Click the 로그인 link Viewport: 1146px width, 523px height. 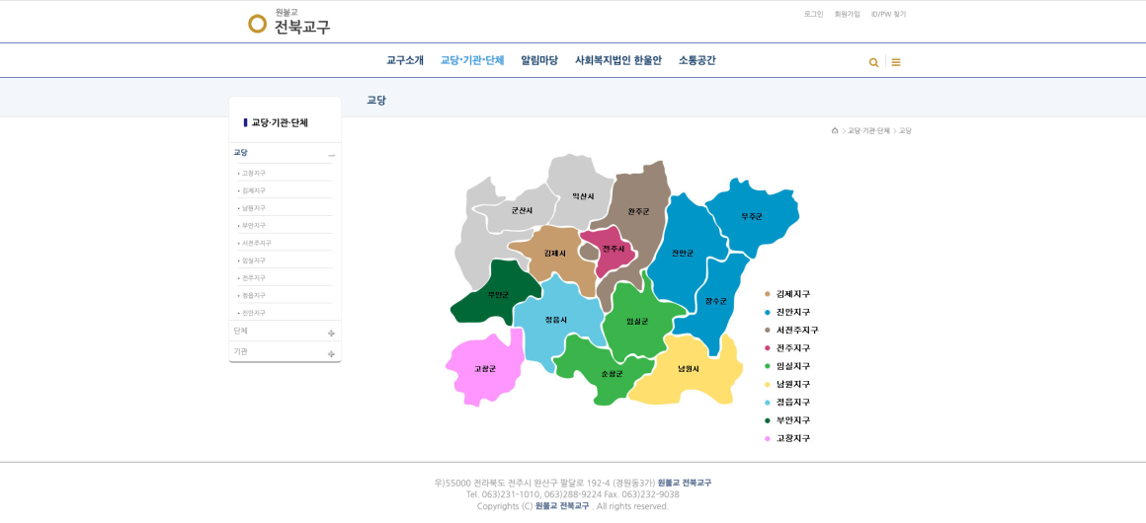(x=813, y=14)
